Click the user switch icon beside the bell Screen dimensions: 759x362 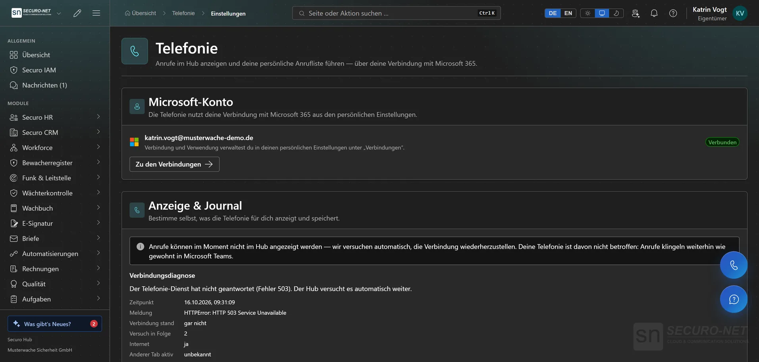tap(636, 13)
